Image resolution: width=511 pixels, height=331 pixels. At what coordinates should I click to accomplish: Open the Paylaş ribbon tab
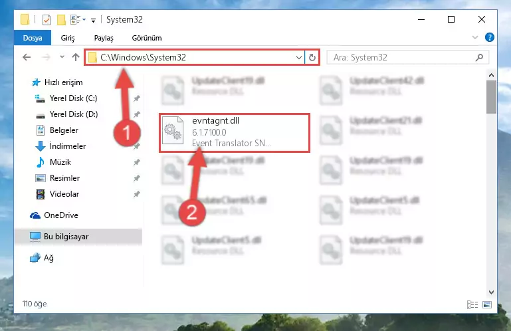104,38
